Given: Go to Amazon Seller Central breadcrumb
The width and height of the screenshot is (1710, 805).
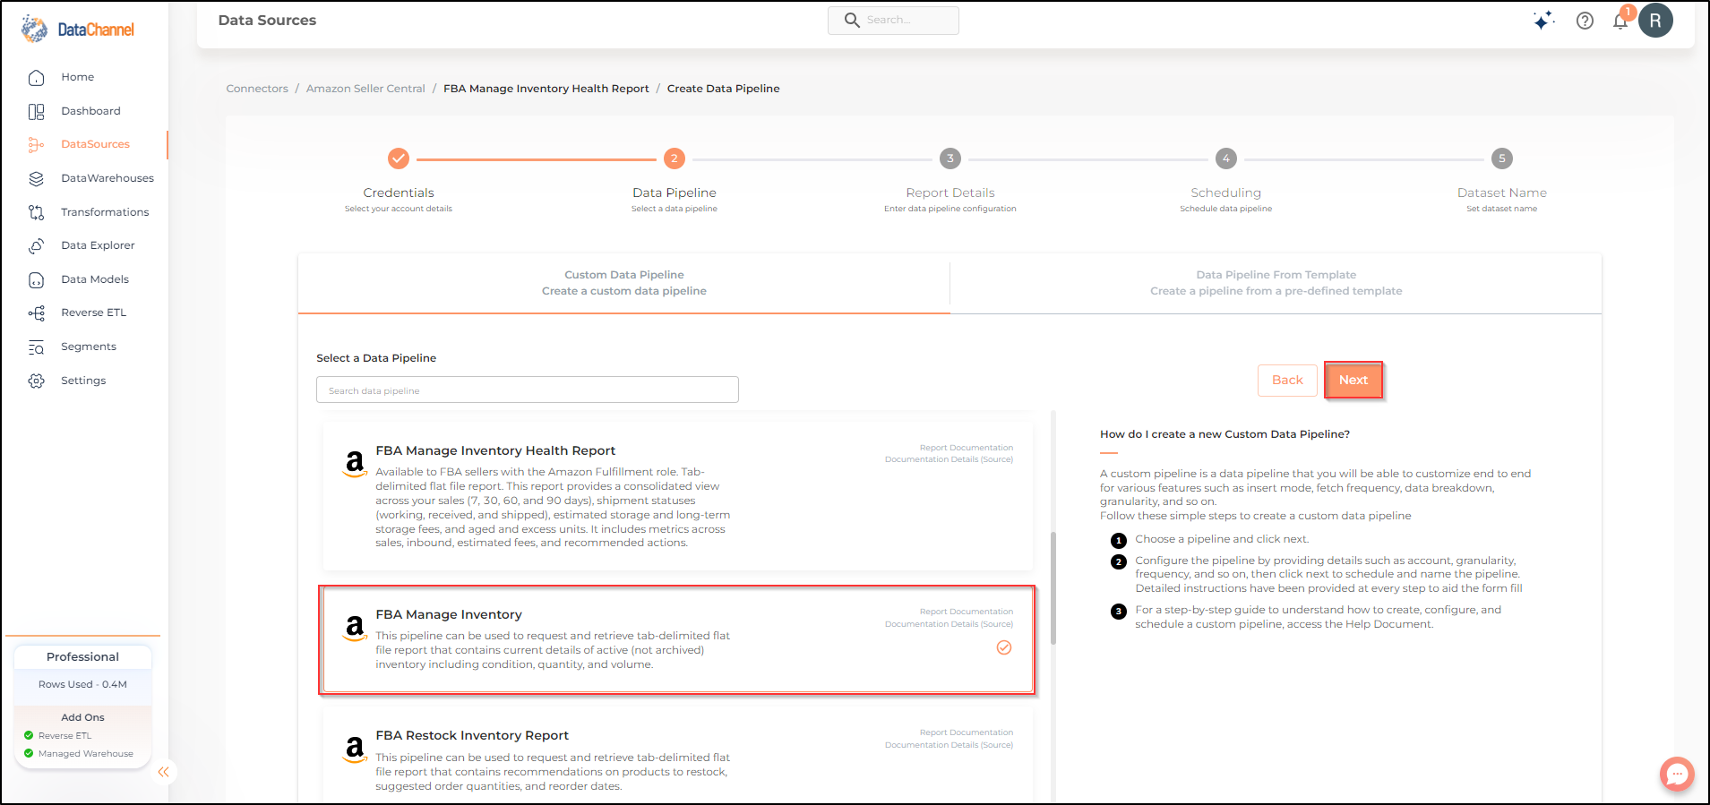Looking at the screenshot, I should pos(365,89).
